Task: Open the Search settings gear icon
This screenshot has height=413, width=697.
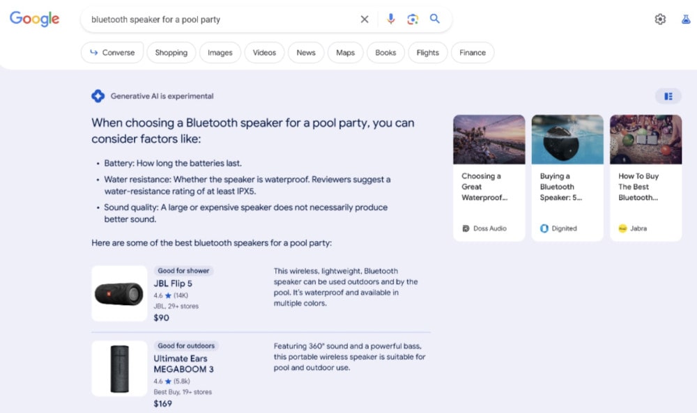Action: point(660,20)
